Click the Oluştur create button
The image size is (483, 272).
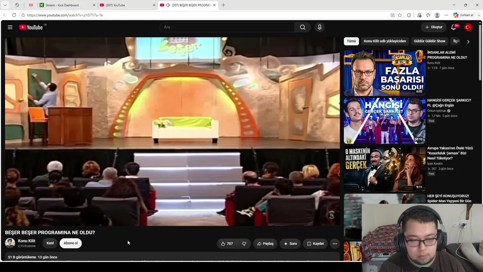click(434, 27)
